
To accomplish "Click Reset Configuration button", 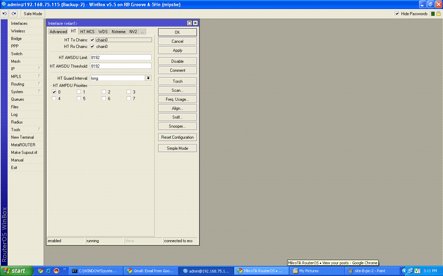I will coord(178,137).
